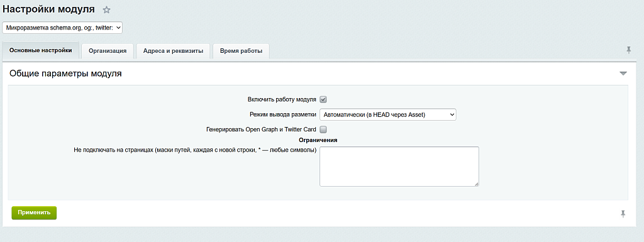This screenshot has width=644, height=242.
Task: Click the Ограничения heading text
Action: coord(318,140)
